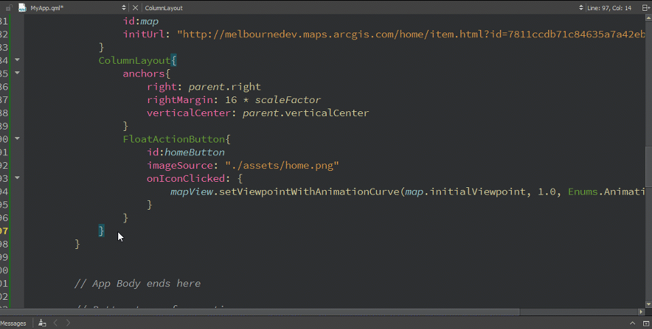Screen dimensions: 652x329
Task: Click the FloatActionButton keyword
Action: click(175, 139)
